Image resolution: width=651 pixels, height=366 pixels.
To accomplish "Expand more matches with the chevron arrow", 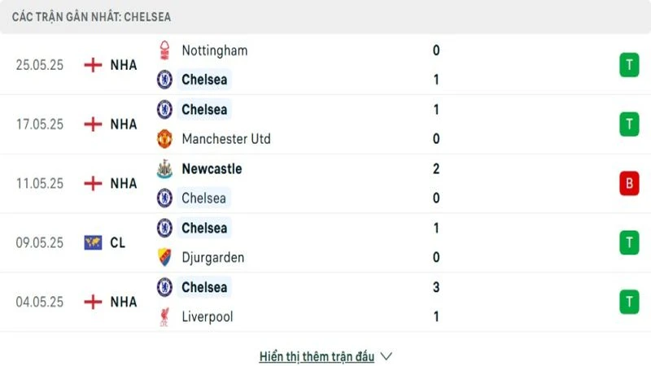I will pyautogui.click(x=387, y=356).
